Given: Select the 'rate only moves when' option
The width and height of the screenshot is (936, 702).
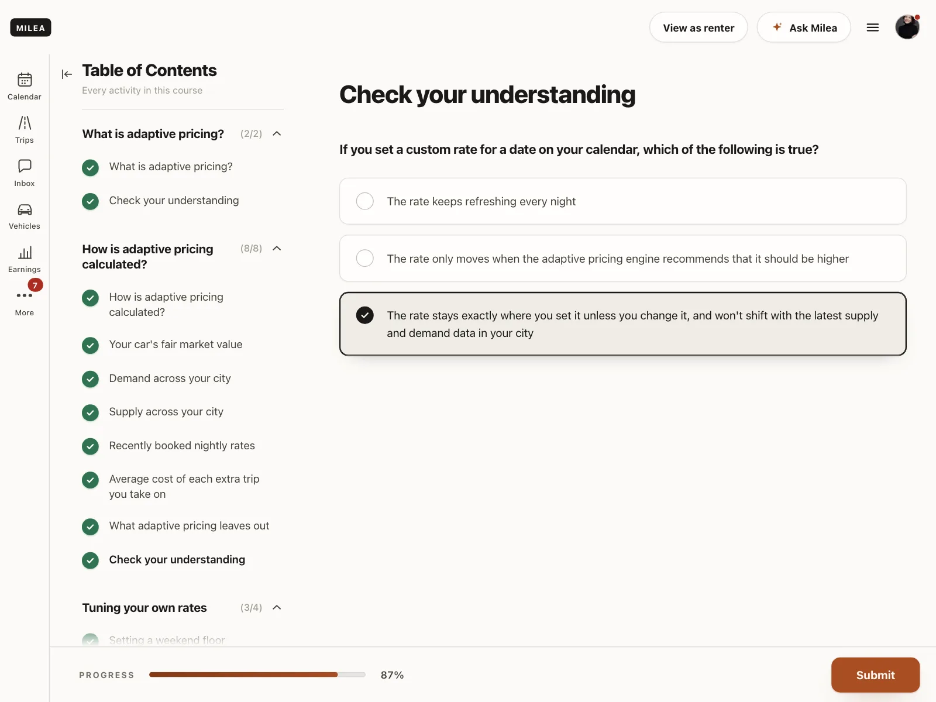Looking at the screenshot, I should click(x=623, y=259).
